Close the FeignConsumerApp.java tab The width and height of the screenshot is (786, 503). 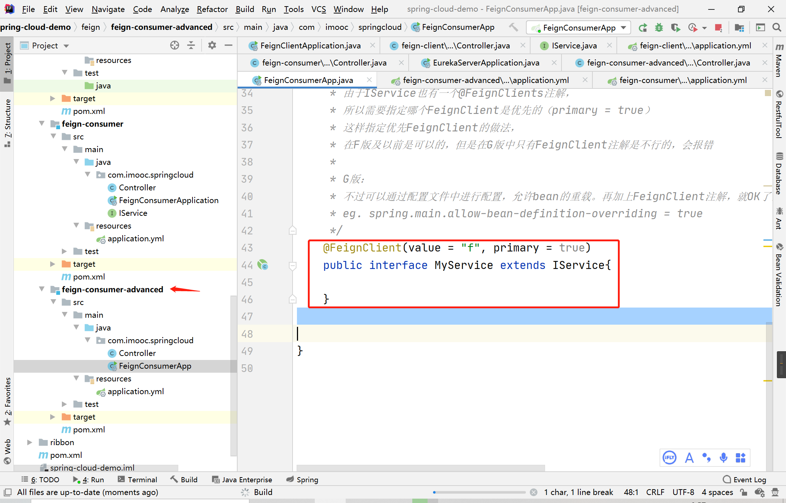369,80
